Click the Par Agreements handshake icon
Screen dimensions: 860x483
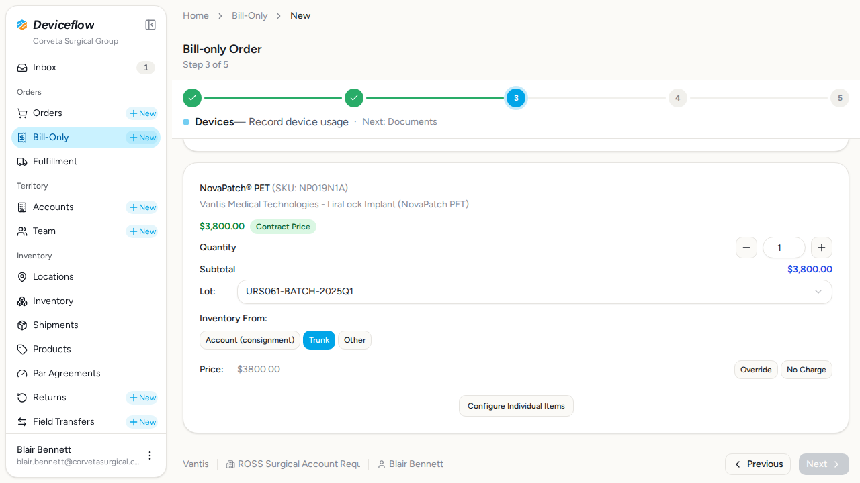tap(22, 374)
